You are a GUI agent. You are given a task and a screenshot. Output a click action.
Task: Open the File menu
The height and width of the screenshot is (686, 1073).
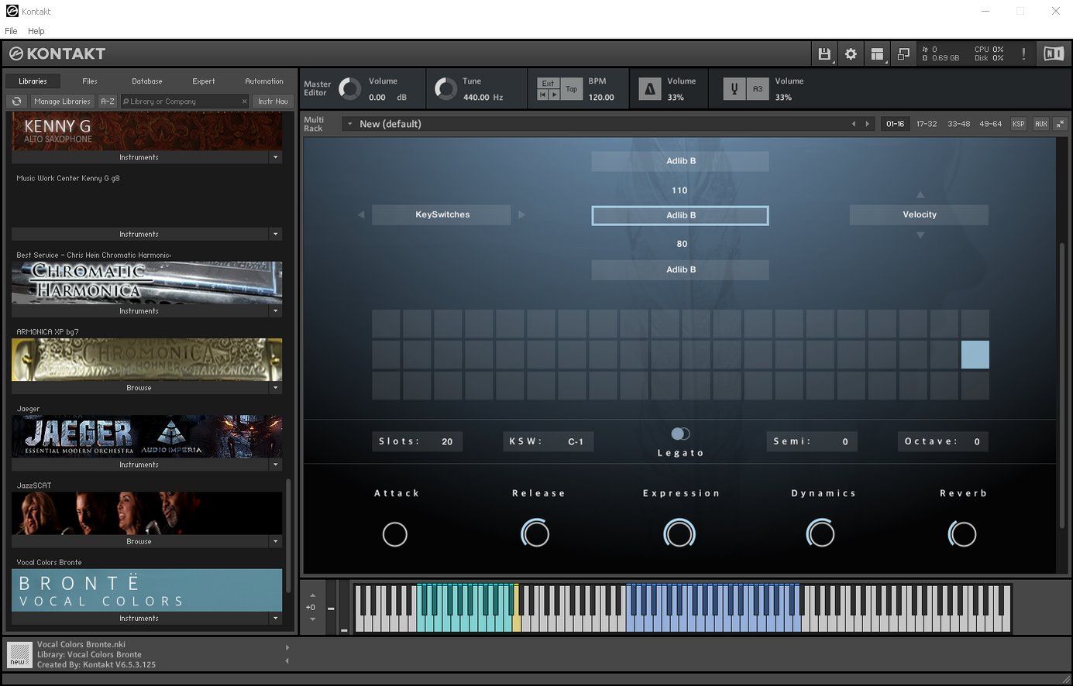coord(11,31)
